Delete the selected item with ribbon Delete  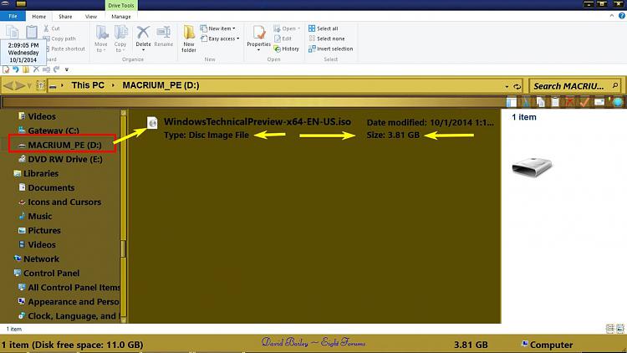tap(143, 36)
